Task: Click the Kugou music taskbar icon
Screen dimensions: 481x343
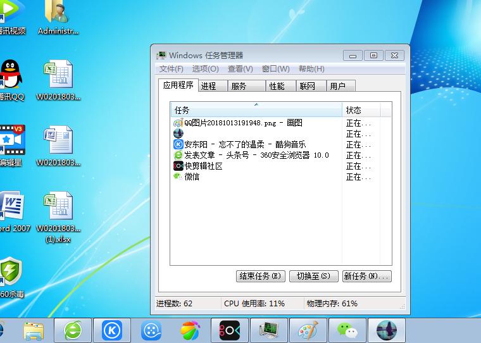Action: tap(112, 330)
